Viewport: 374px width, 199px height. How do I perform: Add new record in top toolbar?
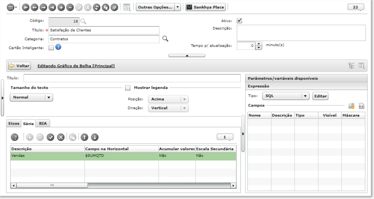pos(61,8)
